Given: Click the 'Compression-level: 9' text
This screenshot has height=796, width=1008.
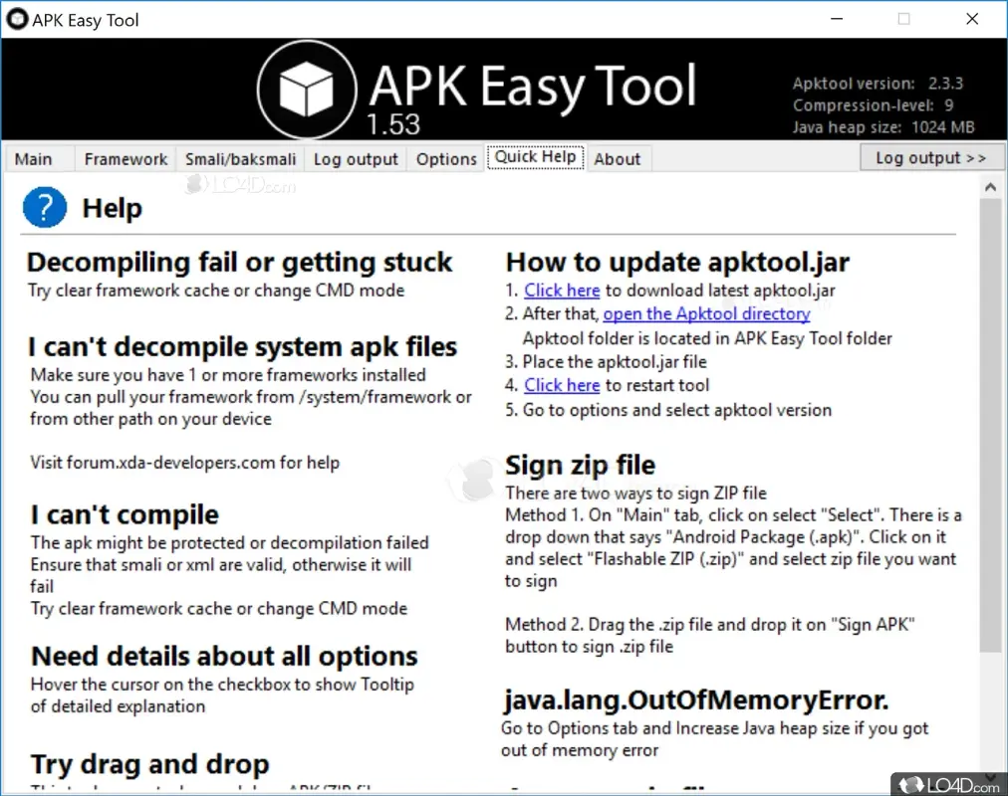Looking at the screenshot, I should [x=873, y=105].
